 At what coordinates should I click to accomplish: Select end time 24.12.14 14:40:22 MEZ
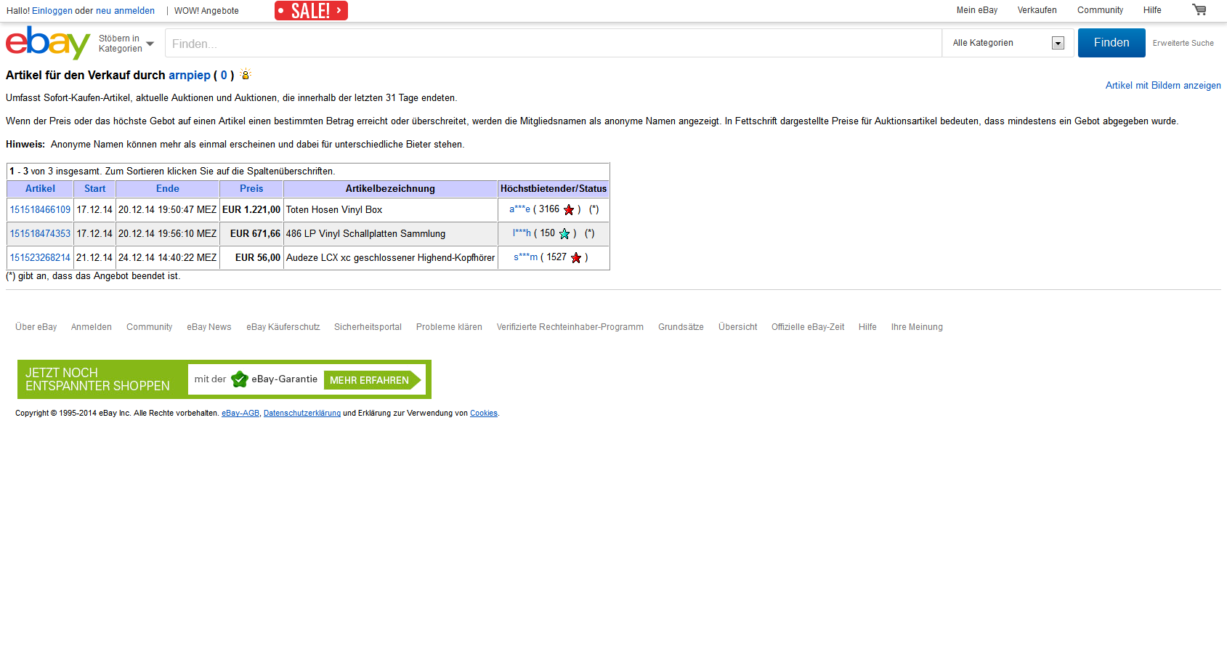pyautogui.click(x=168, y=257)
